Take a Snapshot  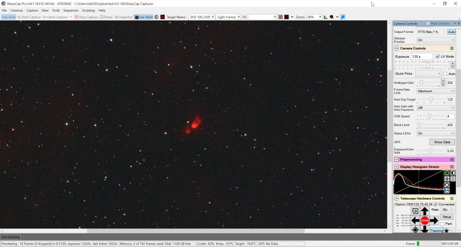pos(123,17)
